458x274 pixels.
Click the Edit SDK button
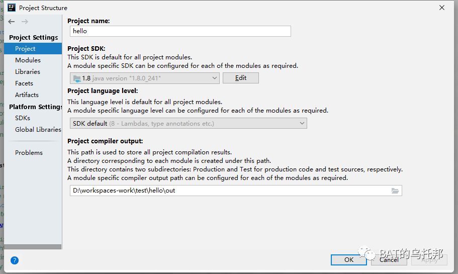(x=241, y=78)
